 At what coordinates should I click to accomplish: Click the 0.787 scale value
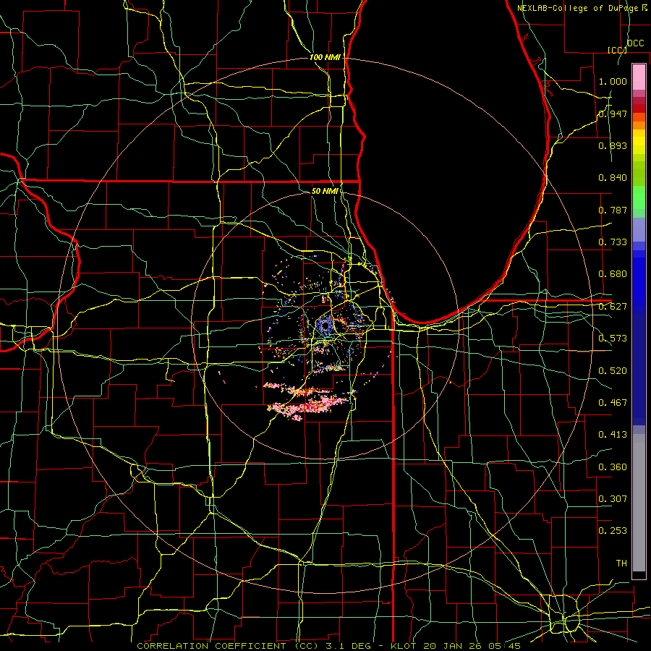[613, 210]
